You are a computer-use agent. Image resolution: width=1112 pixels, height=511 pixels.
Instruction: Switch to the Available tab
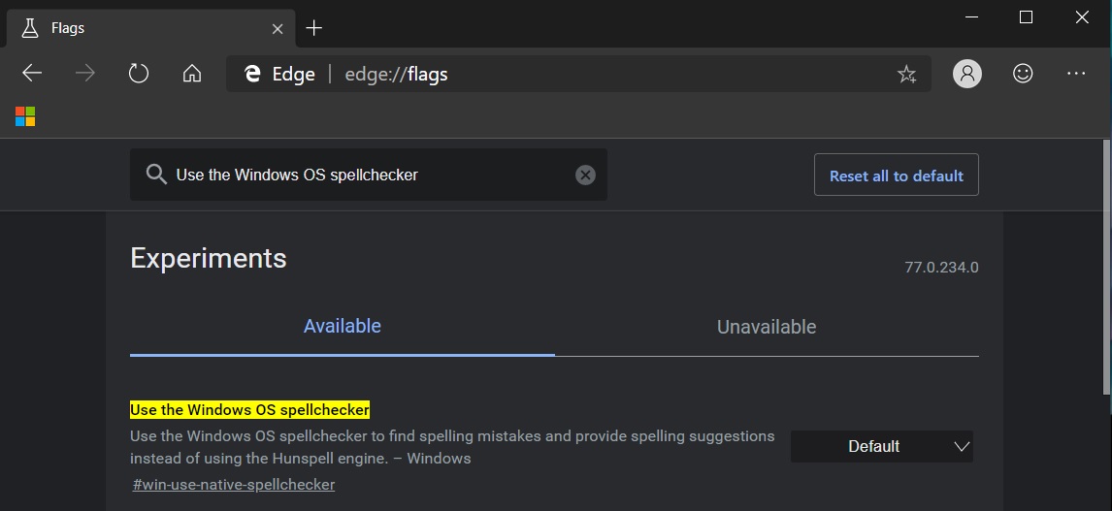tap(342, 327)
